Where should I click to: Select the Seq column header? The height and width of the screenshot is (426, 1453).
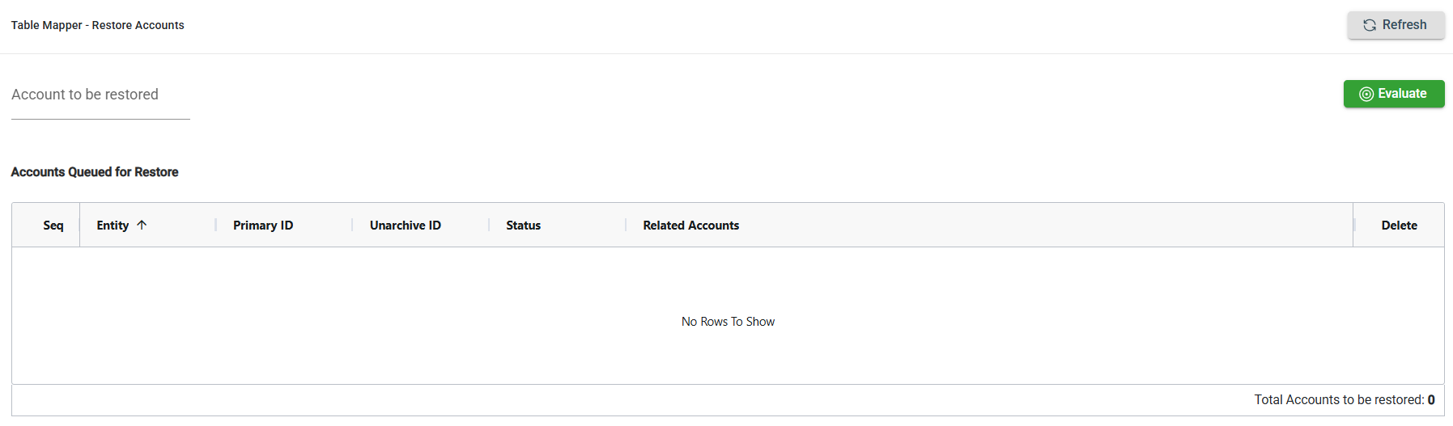(53, 226)
